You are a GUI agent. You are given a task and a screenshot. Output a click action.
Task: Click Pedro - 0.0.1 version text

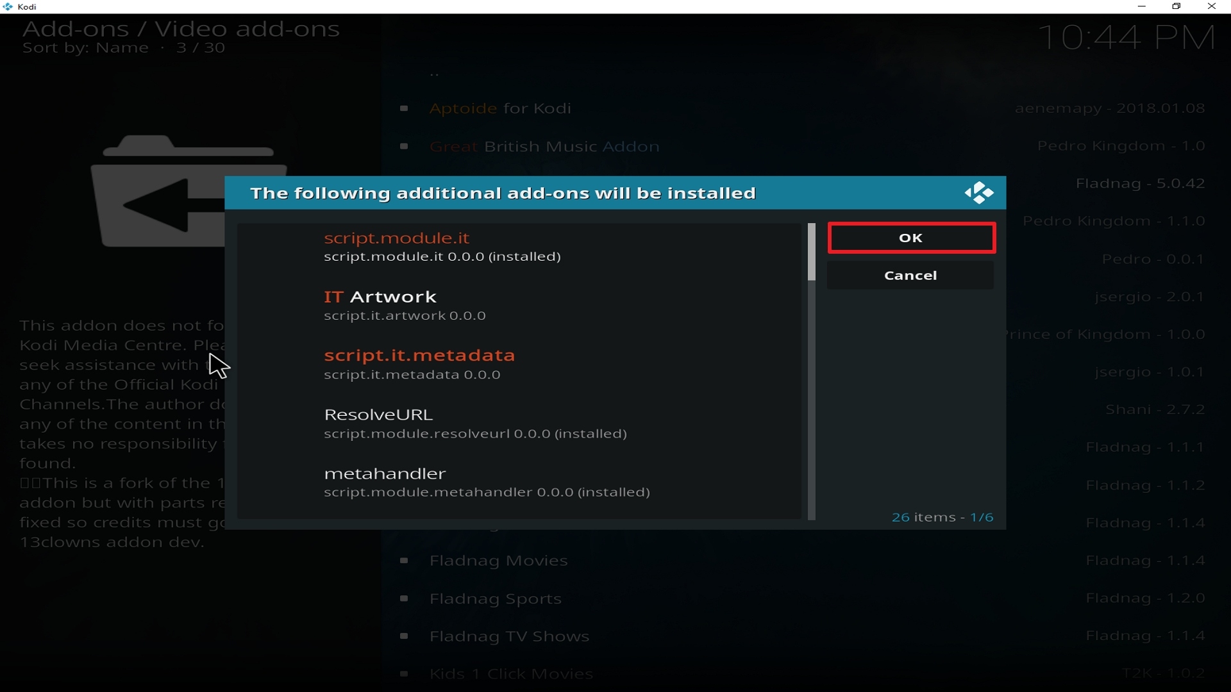point(1154,259)
